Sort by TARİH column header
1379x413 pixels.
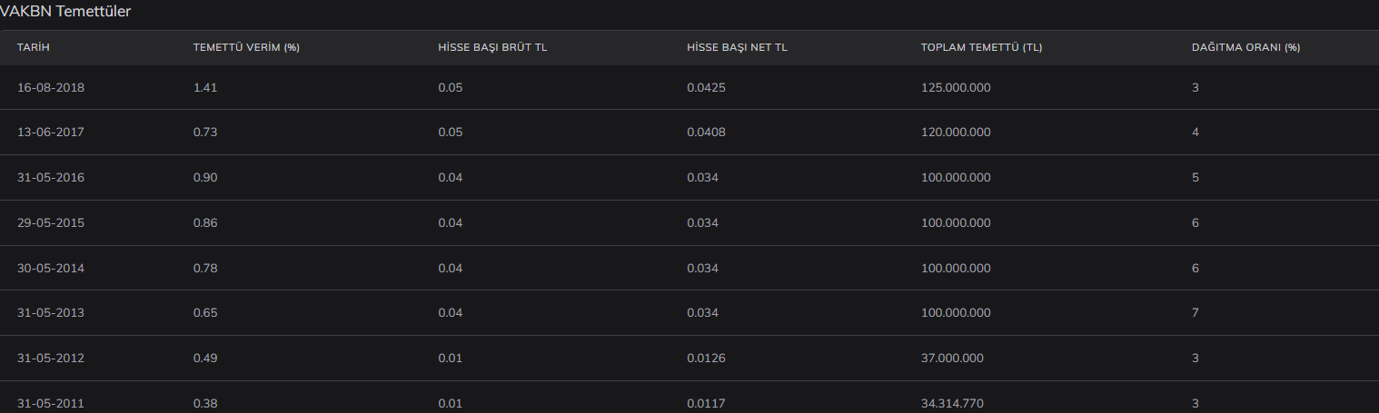(x=33, y=48)
